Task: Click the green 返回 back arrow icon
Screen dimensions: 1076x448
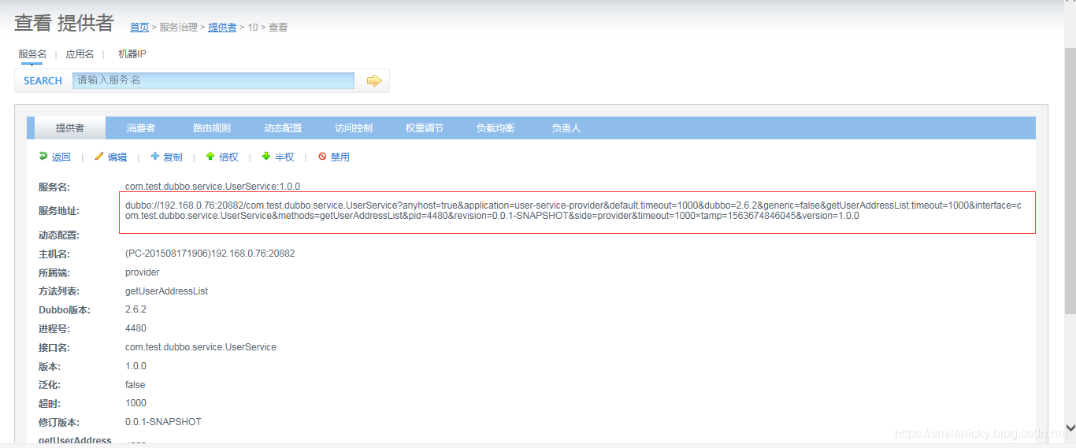Action: tap(43, 157)
